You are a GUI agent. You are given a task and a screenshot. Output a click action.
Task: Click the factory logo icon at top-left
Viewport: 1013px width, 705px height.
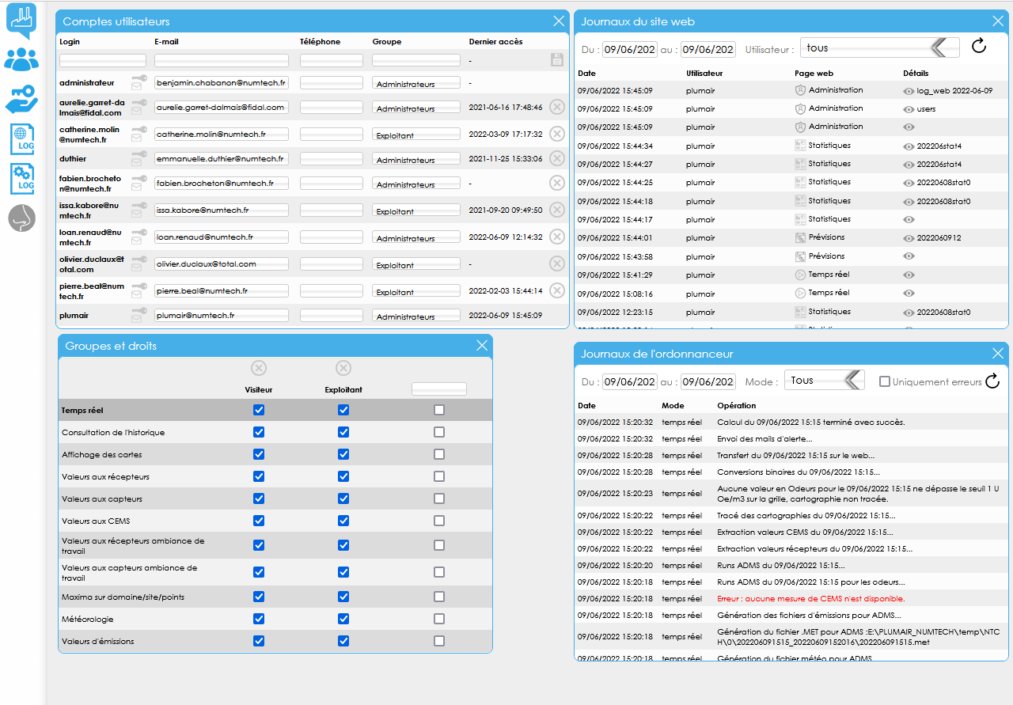click(x=21, y=20)
